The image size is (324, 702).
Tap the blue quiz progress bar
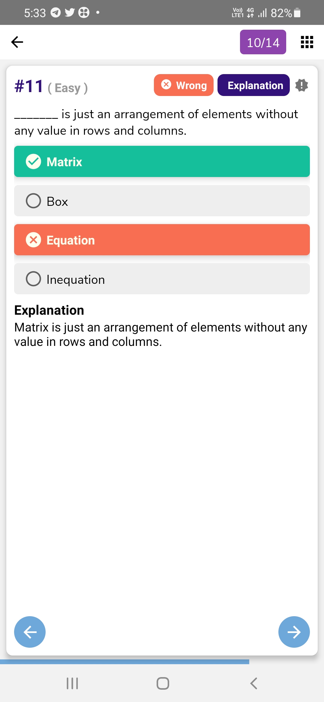coord(124,661)
